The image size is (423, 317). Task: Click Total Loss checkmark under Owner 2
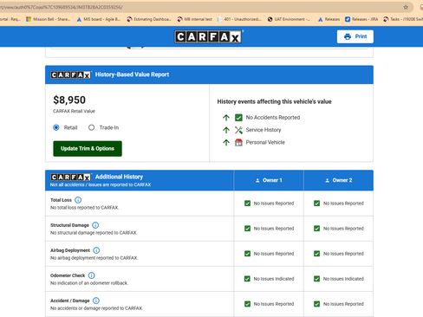pos(317,204)
